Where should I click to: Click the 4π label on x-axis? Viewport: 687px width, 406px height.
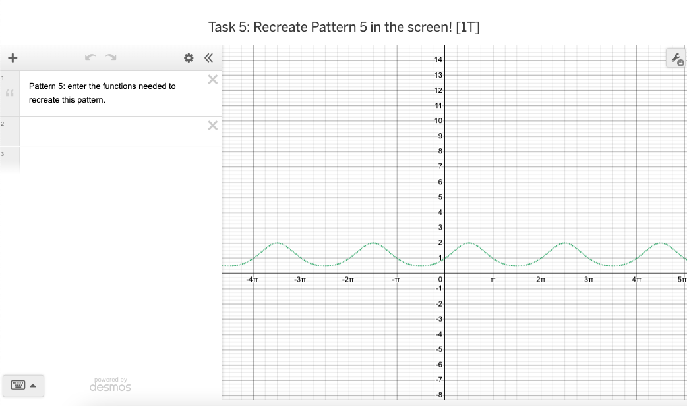click(637, 280)
